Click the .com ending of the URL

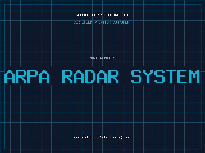(x=128, y=137)
